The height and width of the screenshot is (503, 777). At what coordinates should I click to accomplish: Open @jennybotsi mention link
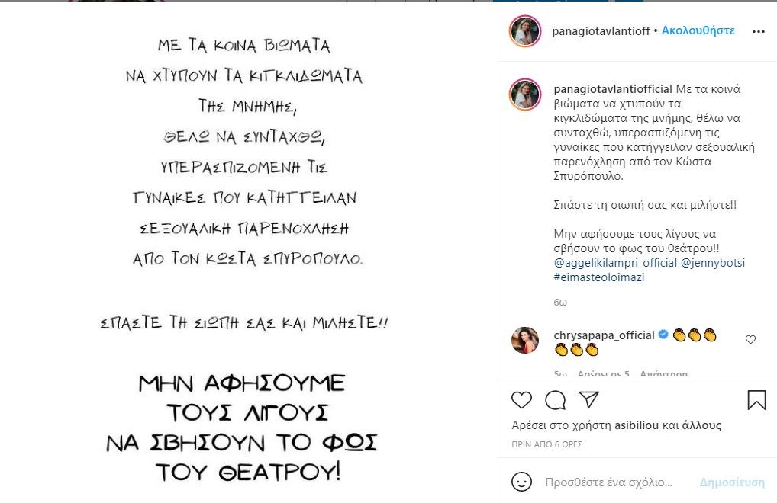coord(713,263)
